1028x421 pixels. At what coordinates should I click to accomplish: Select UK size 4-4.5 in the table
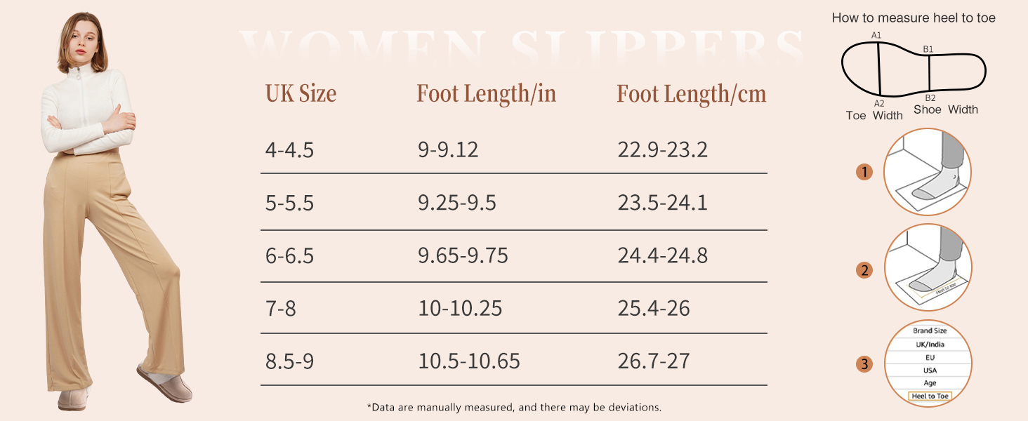289,150
